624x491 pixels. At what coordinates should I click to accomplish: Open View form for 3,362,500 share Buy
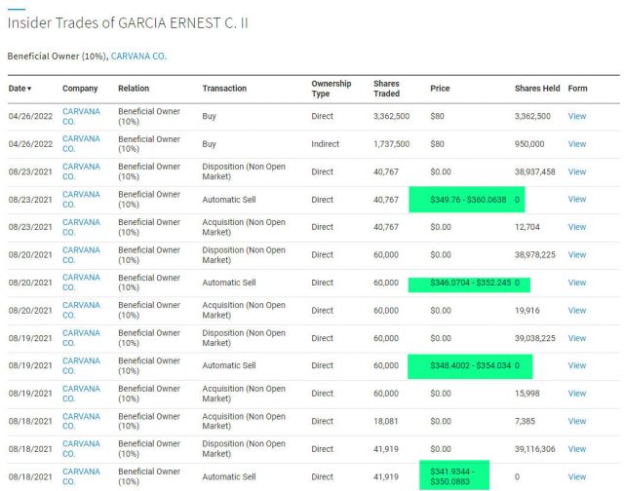[x=577, y=116]
